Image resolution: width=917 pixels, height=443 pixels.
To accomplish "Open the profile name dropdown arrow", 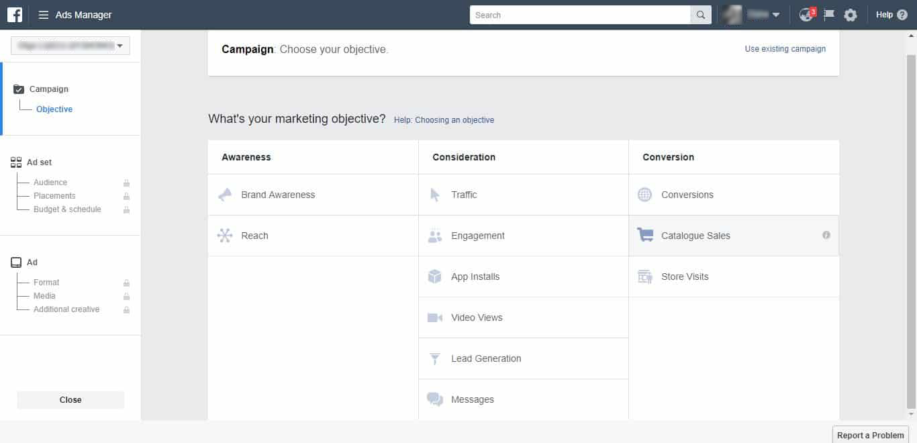I will point(776,15).
